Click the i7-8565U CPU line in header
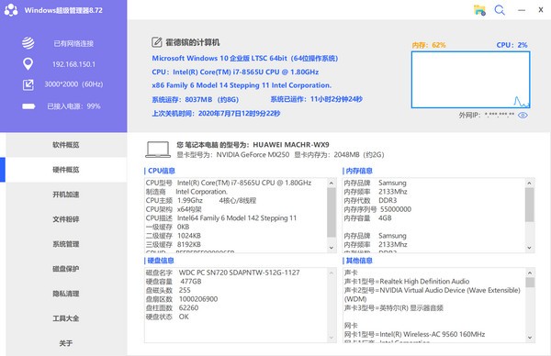This screenshot has height=356, width=551. coord(235,72)
